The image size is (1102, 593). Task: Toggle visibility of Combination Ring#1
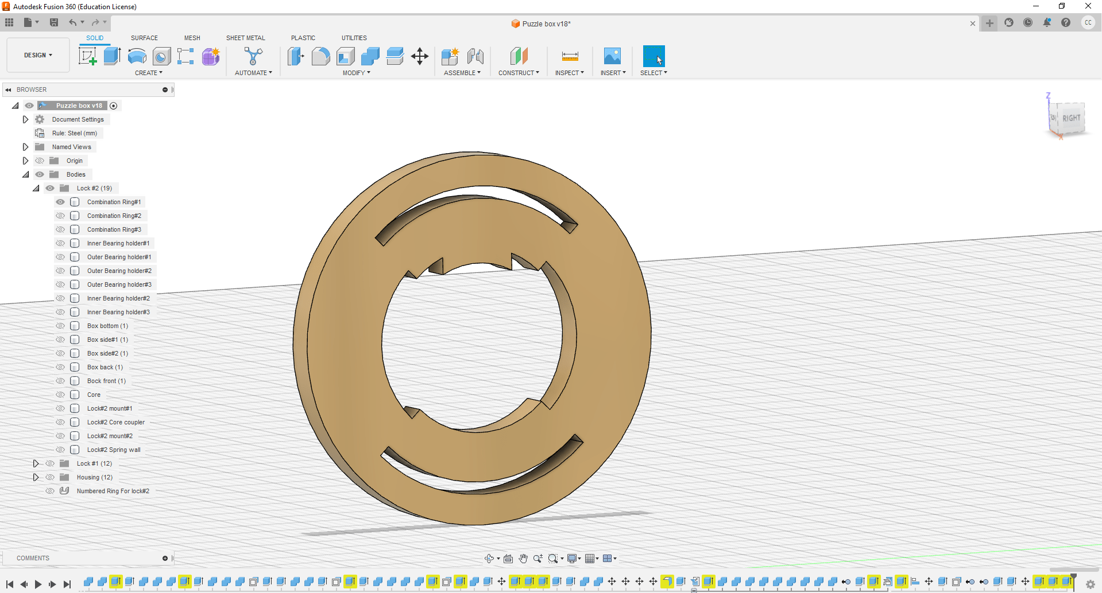[x=60, y=202]
